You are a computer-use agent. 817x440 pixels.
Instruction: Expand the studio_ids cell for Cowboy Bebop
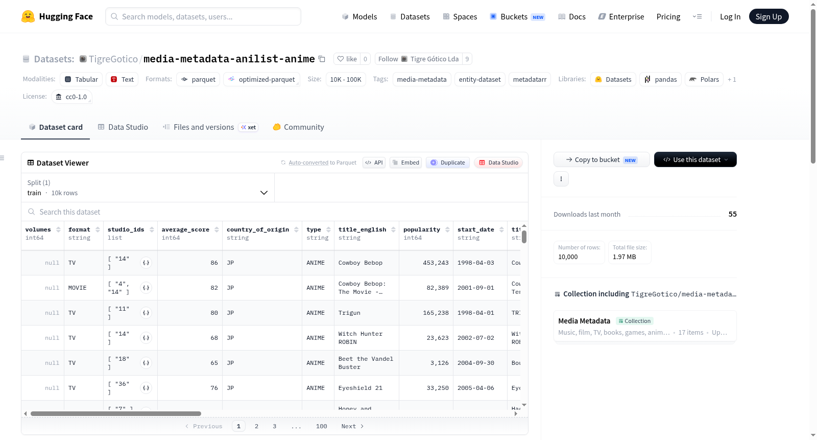coord(146,263)
